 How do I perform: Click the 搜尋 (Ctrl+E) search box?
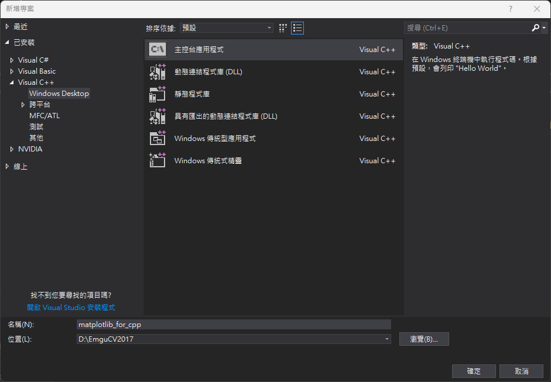tap(467, 27)
